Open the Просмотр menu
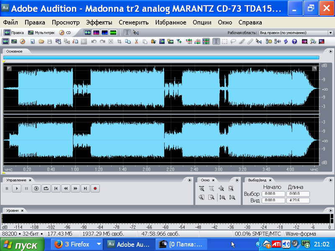Viewport: 335px width, 251px height. pyautogui.click(x=66, y=23)
